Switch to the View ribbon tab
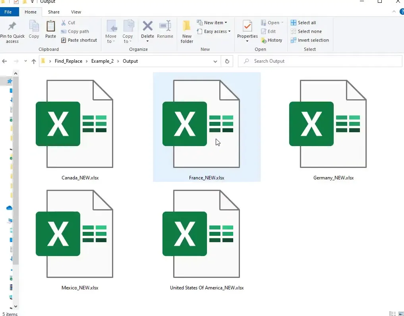 [76, 12]
